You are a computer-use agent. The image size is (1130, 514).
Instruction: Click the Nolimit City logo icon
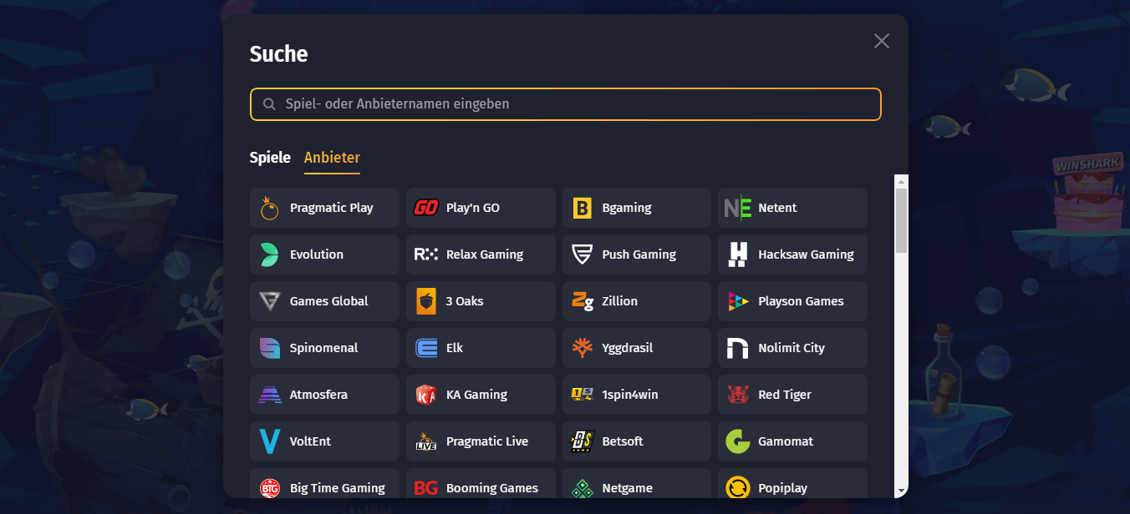pyautogui.click(x=738, y=348)
